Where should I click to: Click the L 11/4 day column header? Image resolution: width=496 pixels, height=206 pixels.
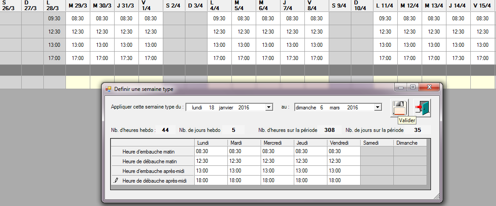click(x=385, y=6)
